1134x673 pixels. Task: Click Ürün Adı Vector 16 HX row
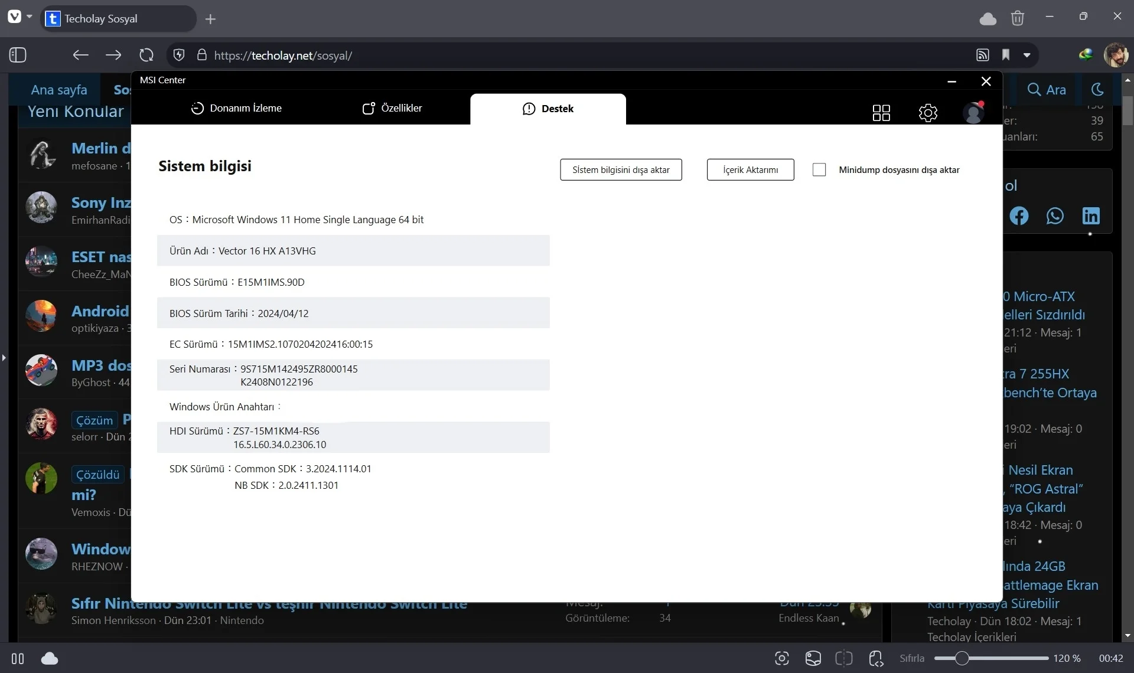click(353, 251)
